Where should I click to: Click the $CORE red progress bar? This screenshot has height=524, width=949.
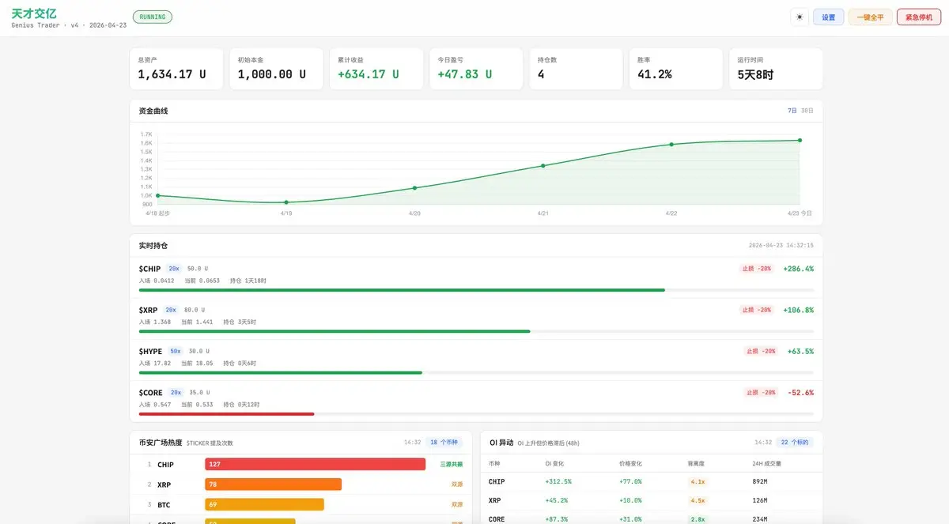226,413
